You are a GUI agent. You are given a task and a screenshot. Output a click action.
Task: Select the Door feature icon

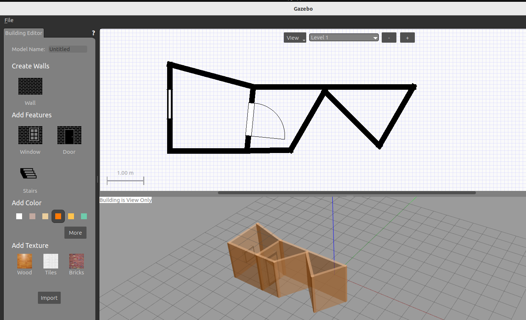point(69,135)
